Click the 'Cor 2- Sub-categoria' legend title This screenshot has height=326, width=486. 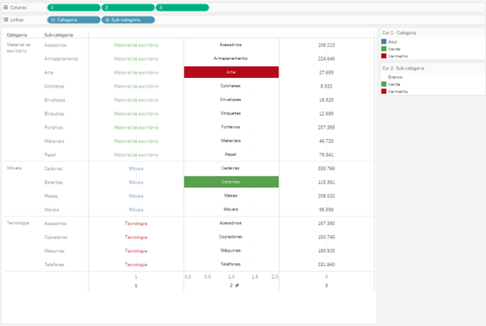click(403, 69)
